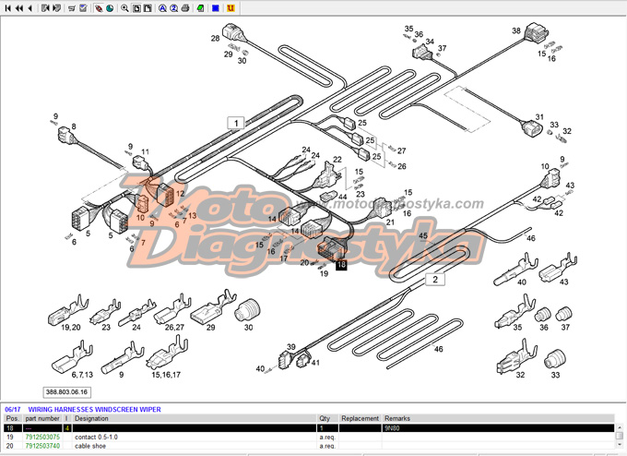Jump to first page with skip-to-start arrow
Viewport: 627px width, 456px height.
(8, 8)
